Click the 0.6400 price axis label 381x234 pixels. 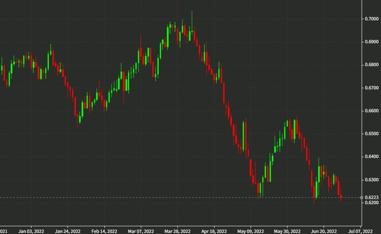[372, 157]
